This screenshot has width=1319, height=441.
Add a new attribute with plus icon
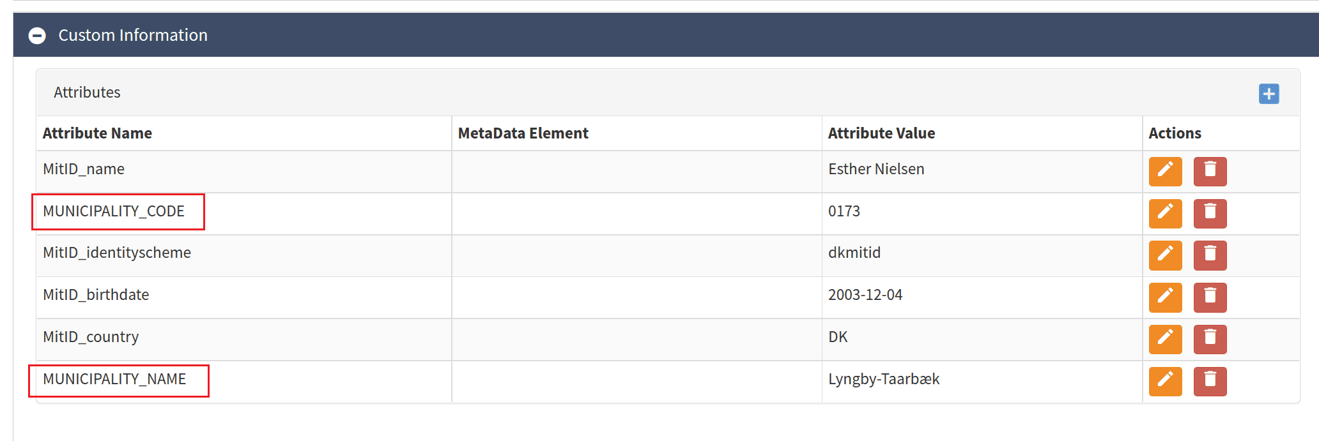1269,94
